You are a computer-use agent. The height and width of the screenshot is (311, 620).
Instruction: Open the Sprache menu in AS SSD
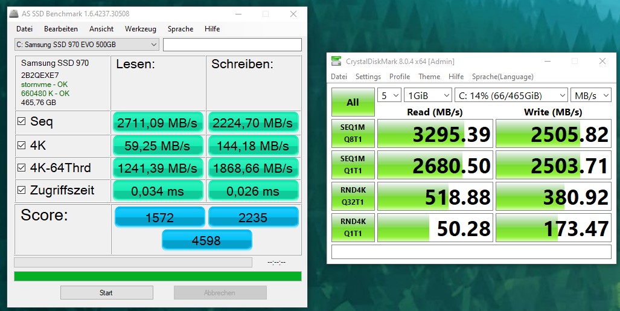click(x=181, y=29)
